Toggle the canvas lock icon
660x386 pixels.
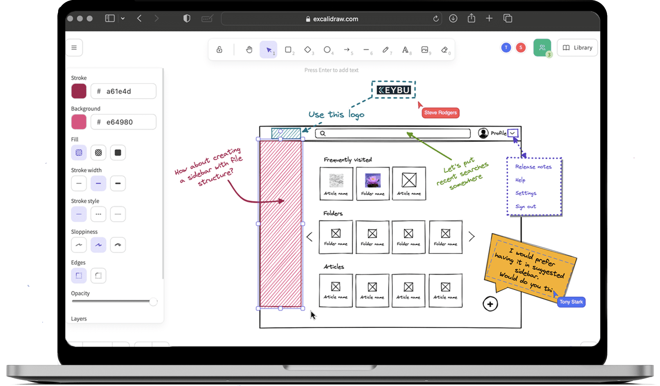(219, 50)
